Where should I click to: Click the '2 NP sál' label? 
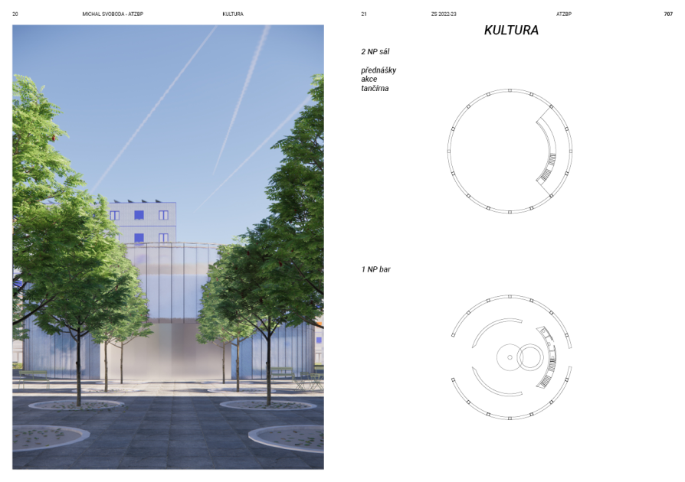click(x=375, y=51)
